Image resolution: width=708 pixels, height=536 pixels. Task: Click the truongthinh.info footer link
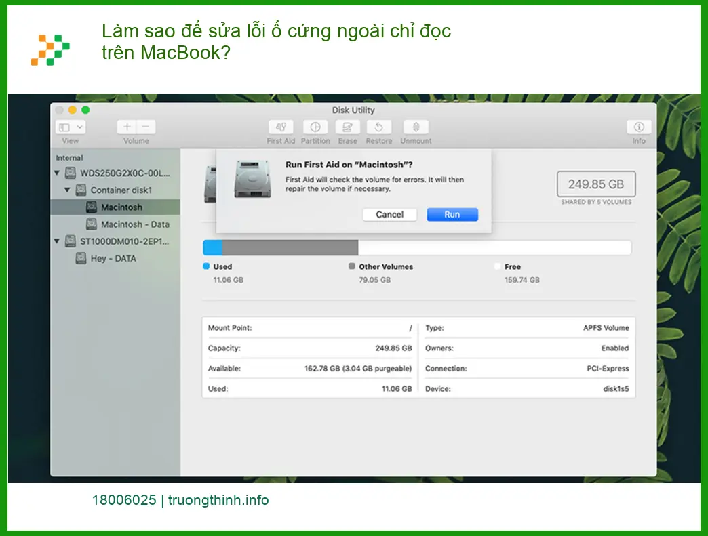(218, 500)
